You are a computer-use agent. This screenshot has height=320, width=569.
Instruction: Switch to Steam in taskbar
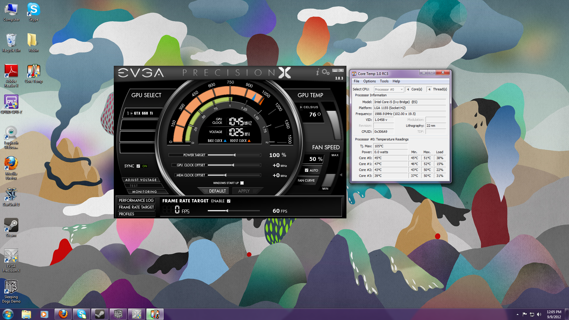click(x=100, y=314)
